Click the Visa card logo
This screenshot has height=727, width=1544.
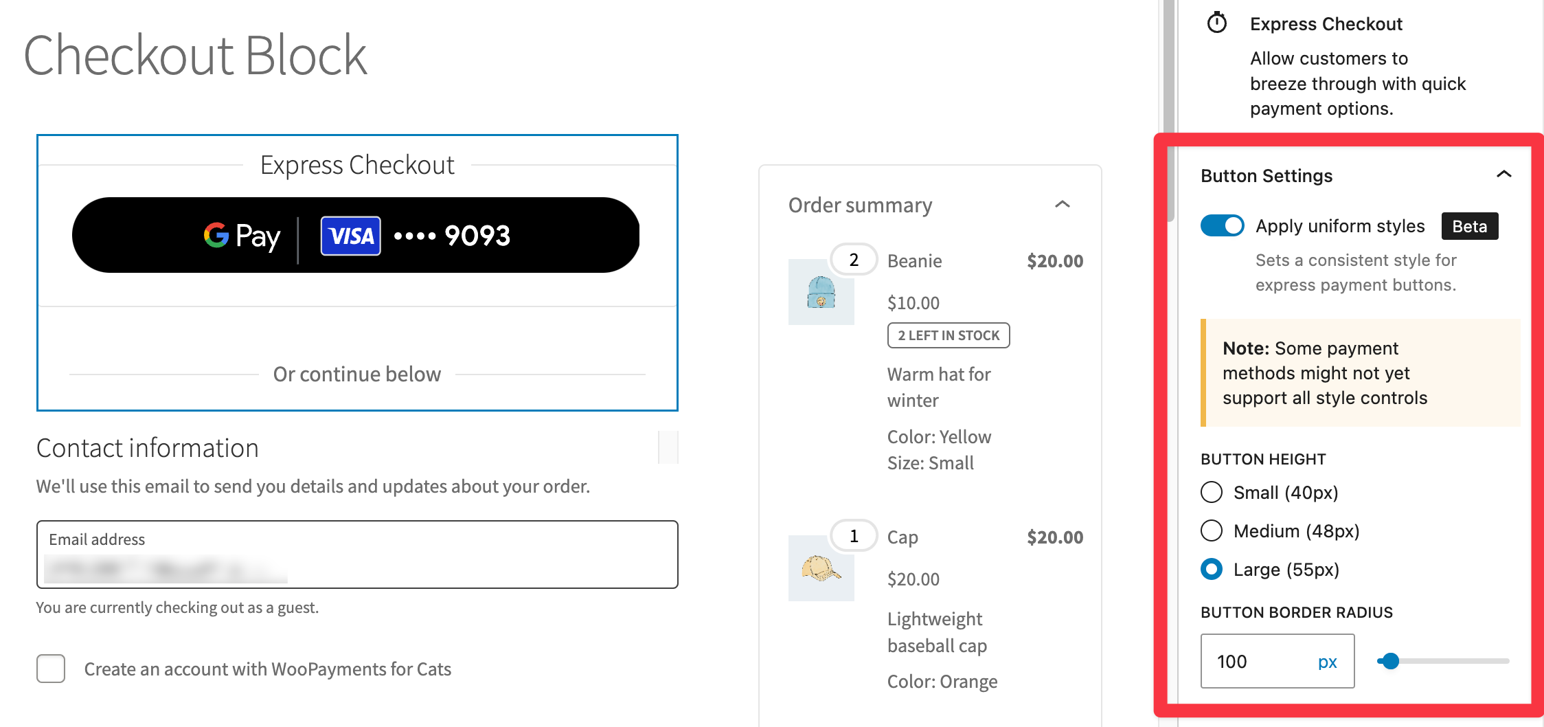350,236
